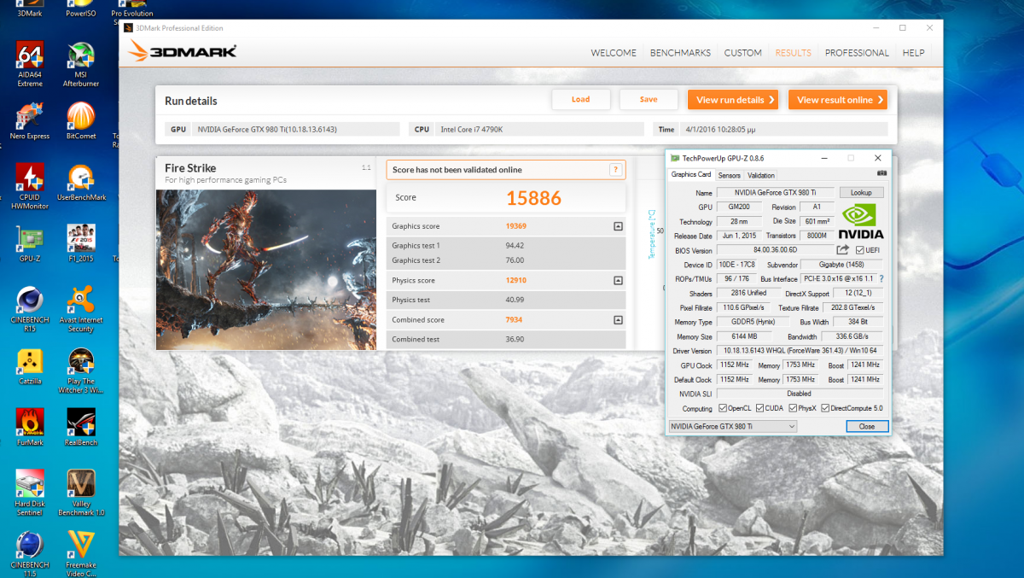
Task: Click the Lookup button in GPU-Z
Action: pyautogui.click(x=861, y=193)
